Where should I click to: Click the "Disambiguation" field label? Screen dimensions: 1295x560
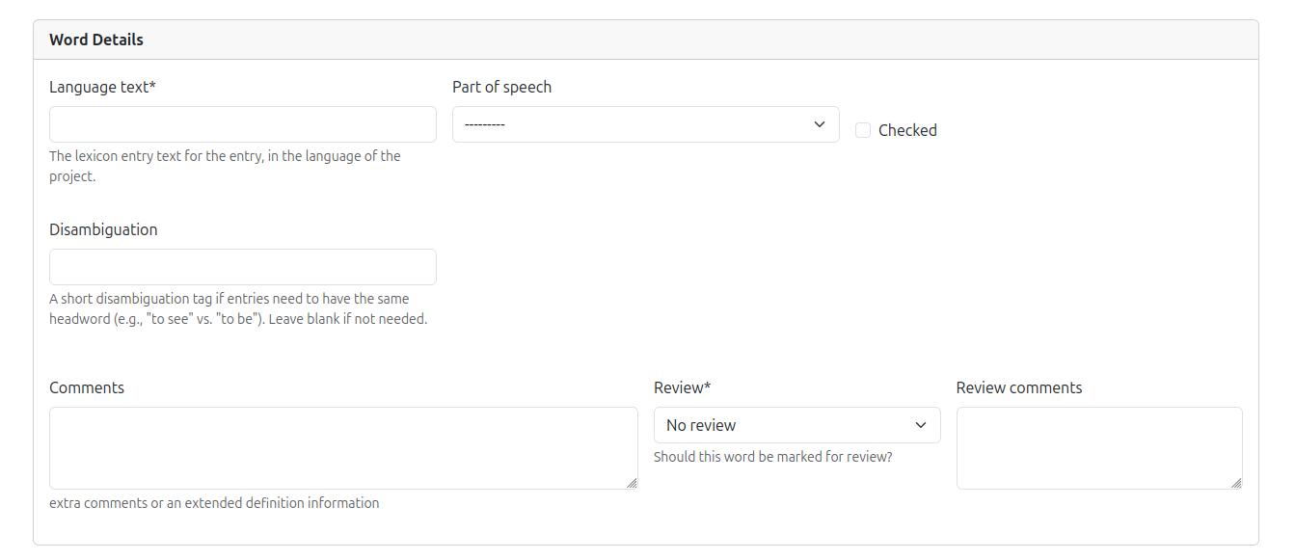pos(103,229)
